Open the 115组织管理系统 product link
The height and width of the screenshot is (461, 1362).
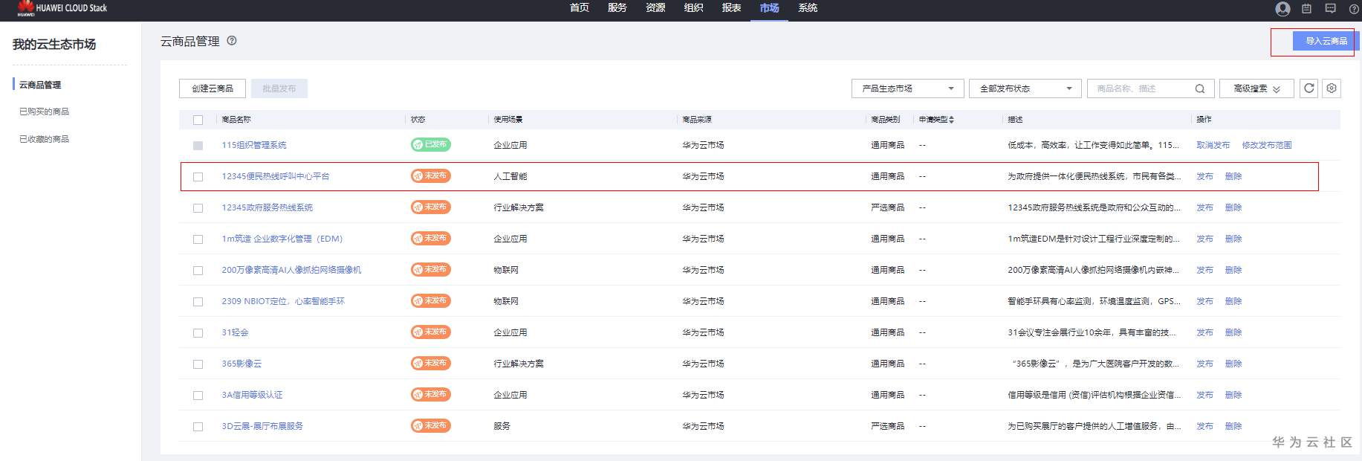tap(254, 145)
